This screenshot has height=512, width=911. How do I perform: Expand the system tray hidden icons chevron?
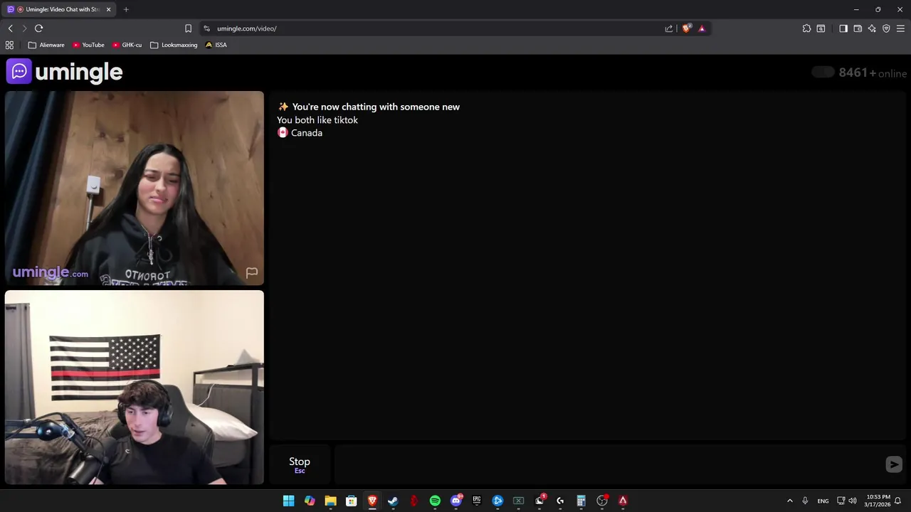[x=789, y=501]
